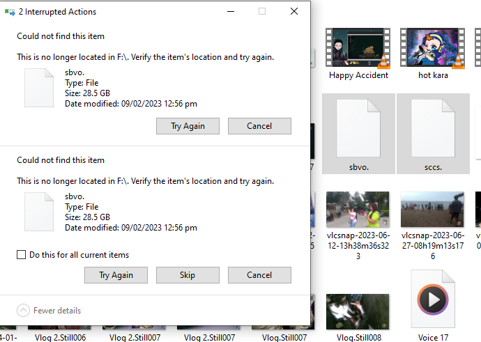Select the Voice 17 audio file
Viewport: 481px width, 342px height.
(433, 299)
